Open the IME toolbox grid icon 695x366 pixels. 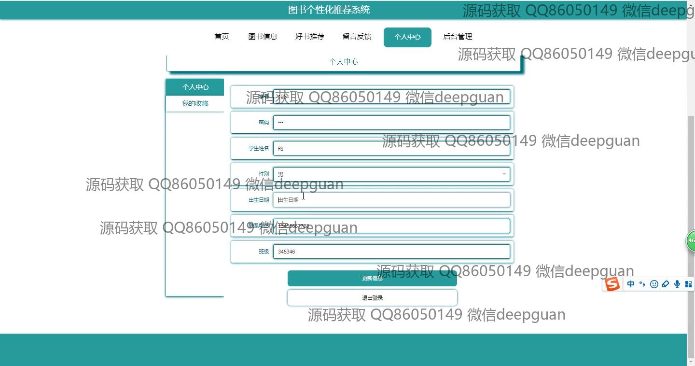pyautogui.click(x=689, y=284)
